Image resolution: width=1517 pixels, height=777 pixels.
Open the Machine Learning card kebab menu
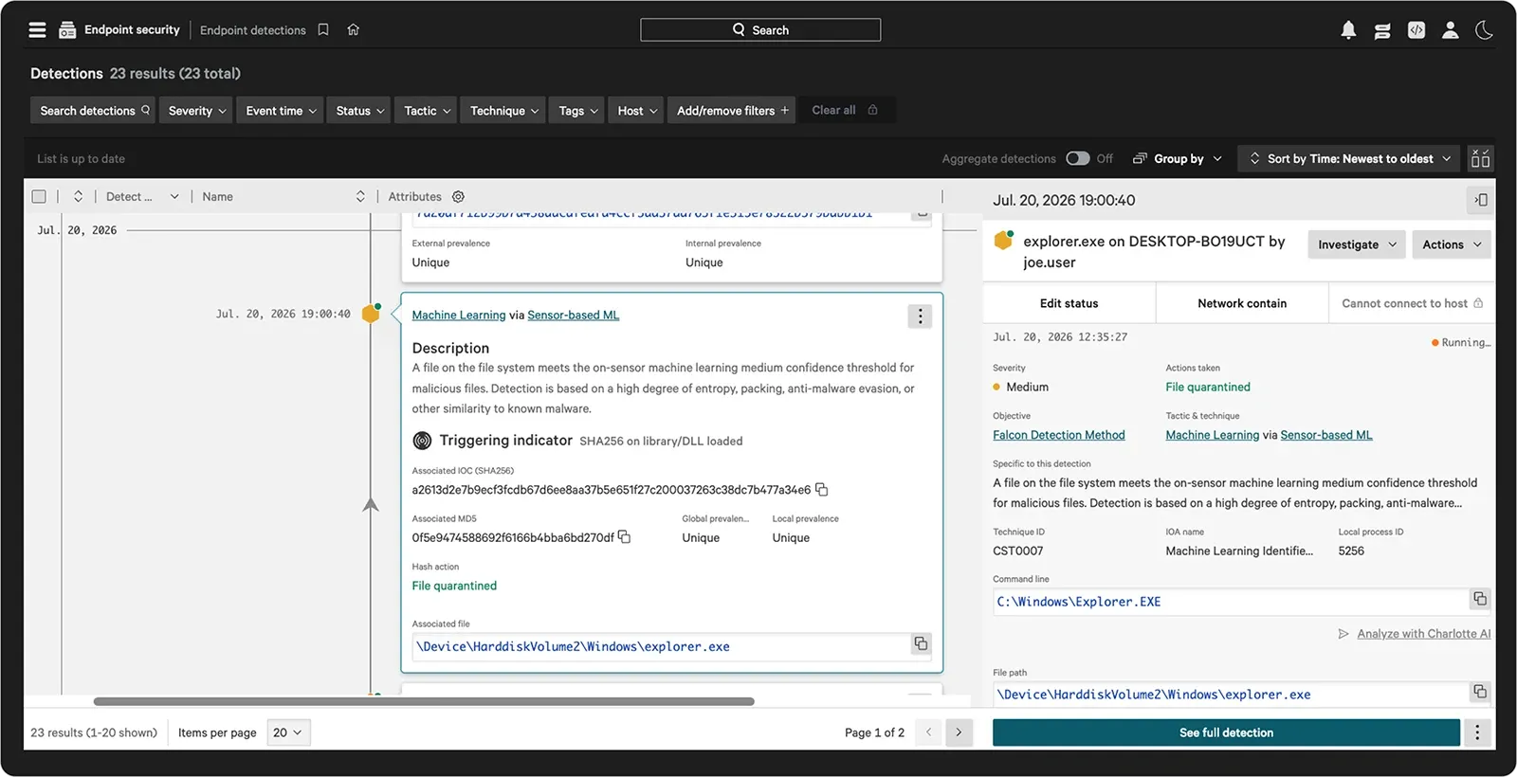(920, 316)
